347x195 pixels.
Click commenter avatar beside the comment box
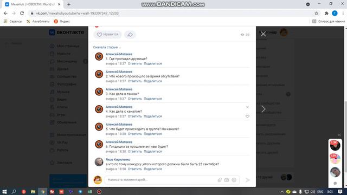98,180
